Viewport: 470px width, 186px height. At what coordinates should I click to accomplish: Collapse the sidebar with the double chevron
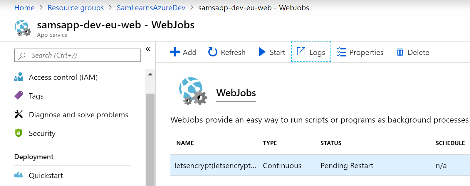tap(148, 49)
